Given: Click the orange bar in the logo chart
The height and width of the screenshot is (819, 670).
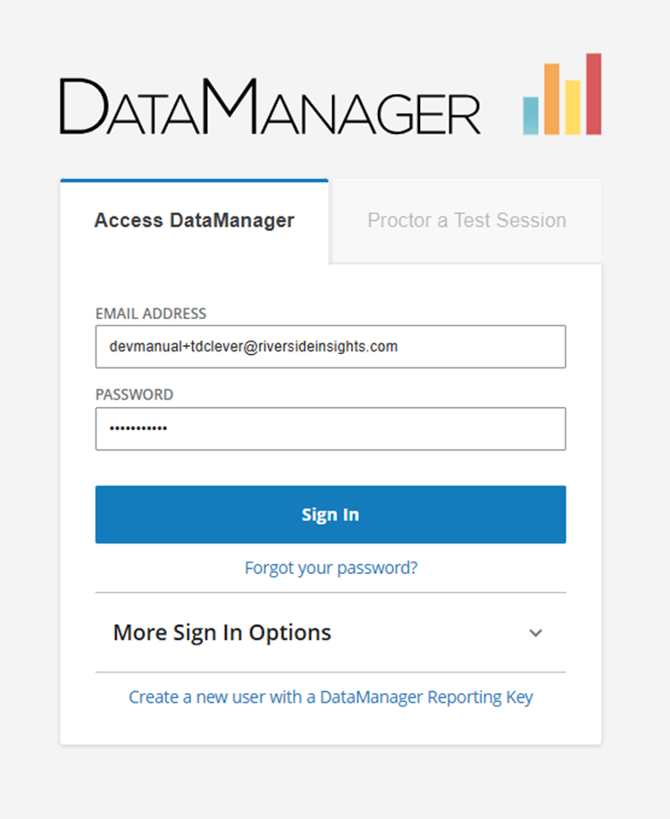Looking at the screenshot, I should (x=551, y=99).
